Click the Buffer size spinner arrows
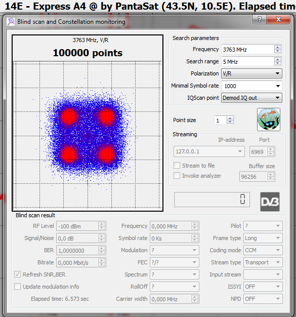Screen dimensions: 296x317 271,176
